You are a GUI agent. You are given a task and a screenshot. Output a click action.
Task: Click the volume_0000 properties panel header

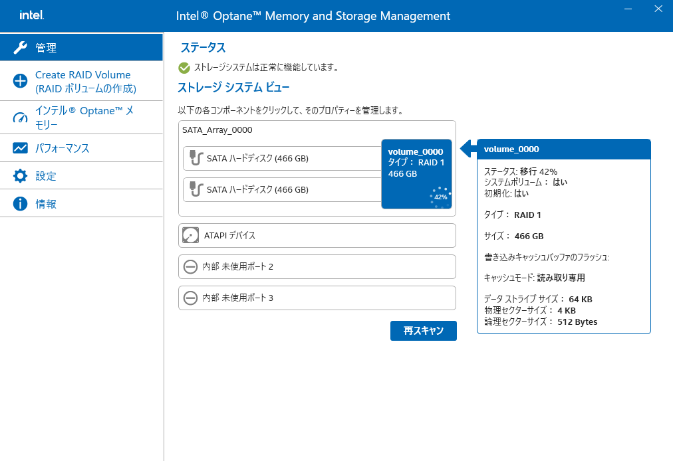[563, 149]
